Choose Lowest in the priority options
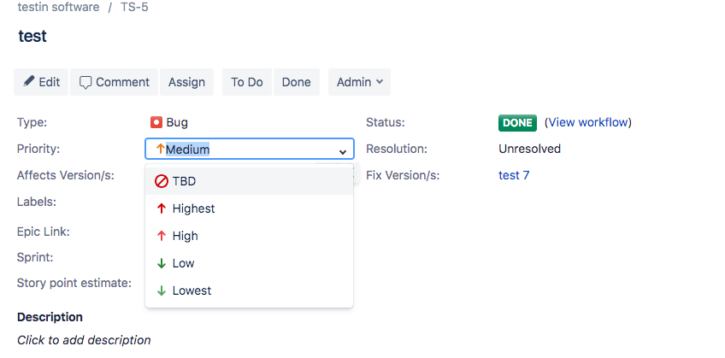Image resolution: width=725 pixels, height=358 pixels. 192,291
